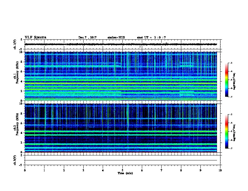Click the "8" kHz tick on ch.1 frequency axis
The width and height of the screenshot is (248, 191).
coord(22,62)
